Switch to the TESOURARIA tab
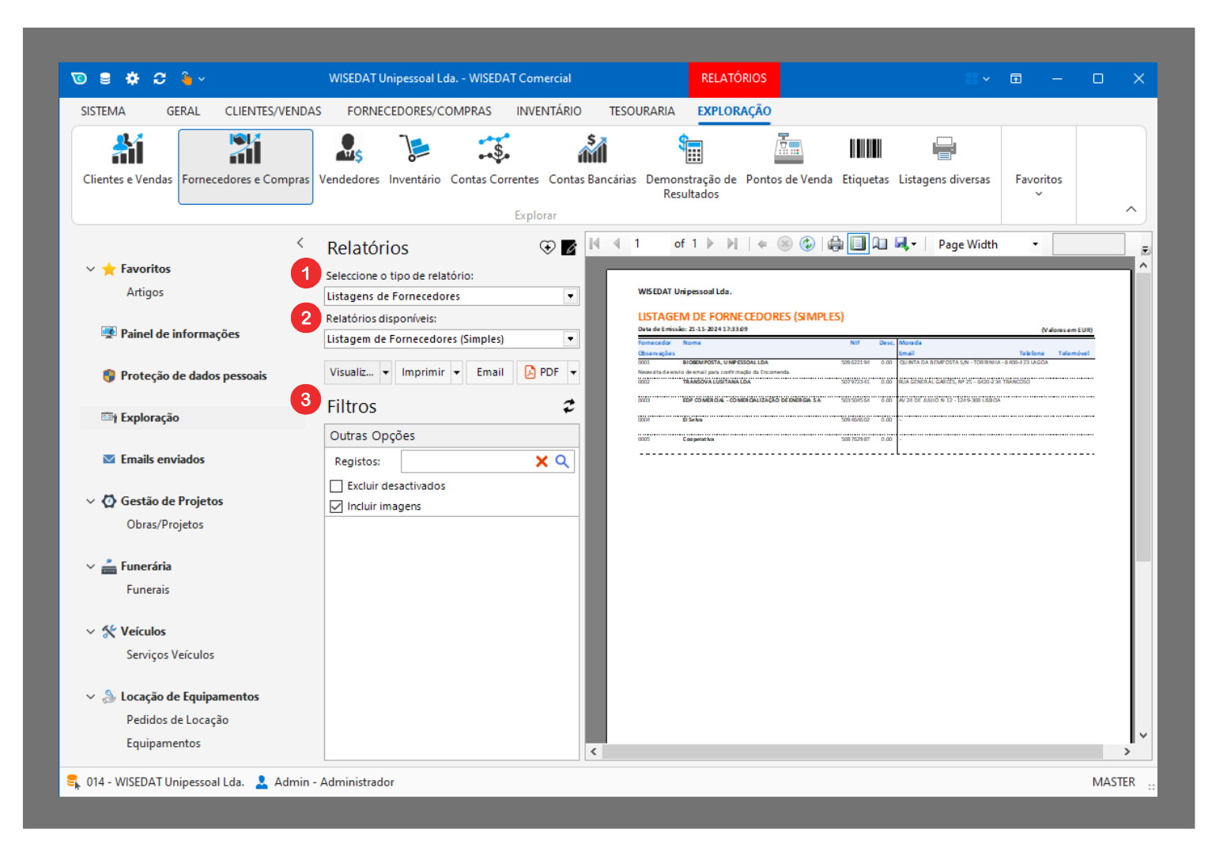The image size is (1212, 852). pos(641,111)
